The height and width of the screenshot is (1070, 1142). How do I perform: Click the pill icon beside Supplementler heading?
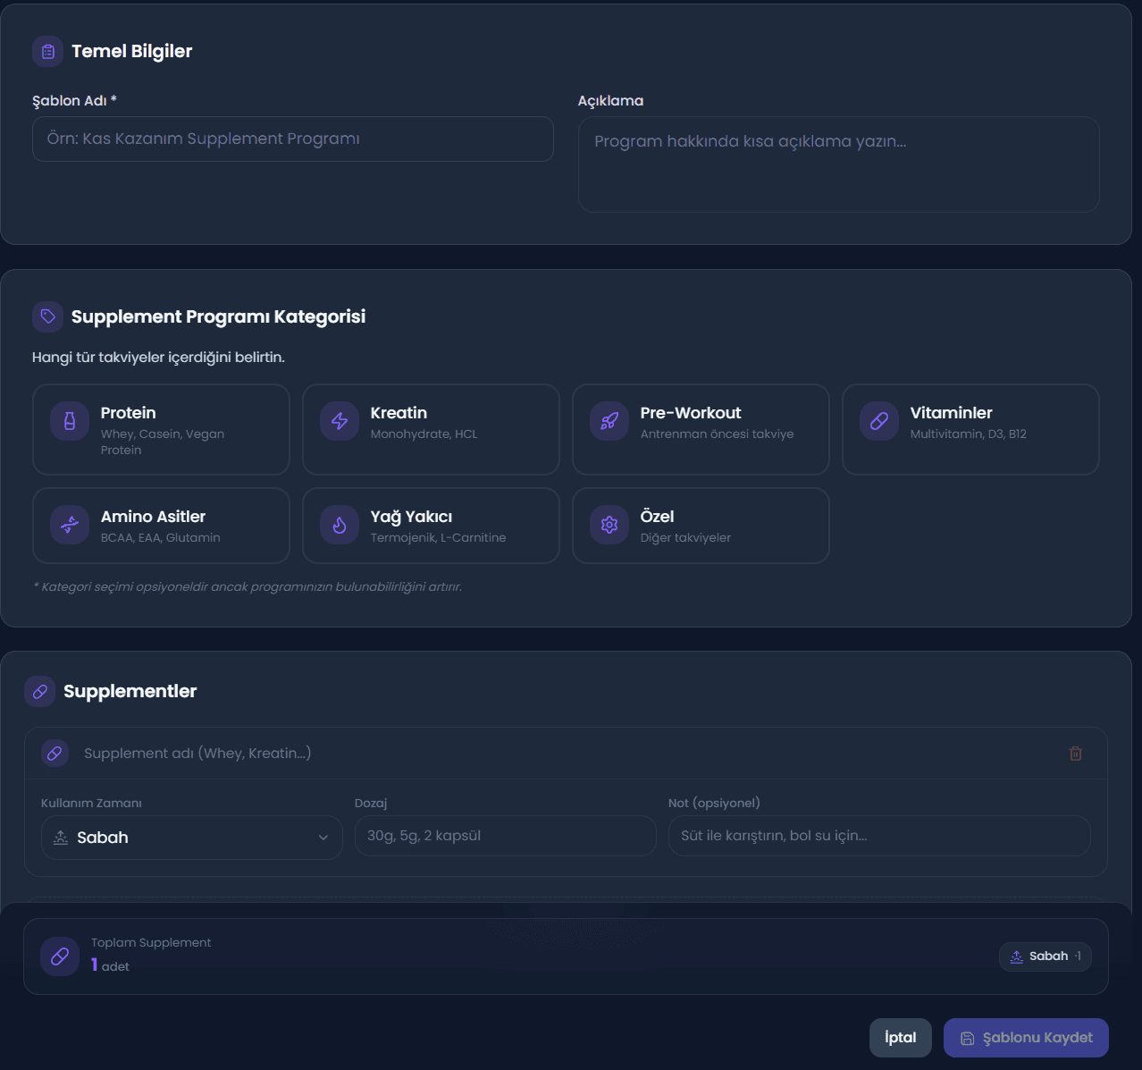coord(40,692)
